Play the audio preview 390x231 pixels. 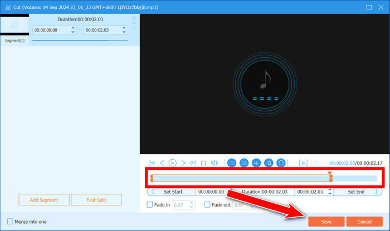pos(172,163)
